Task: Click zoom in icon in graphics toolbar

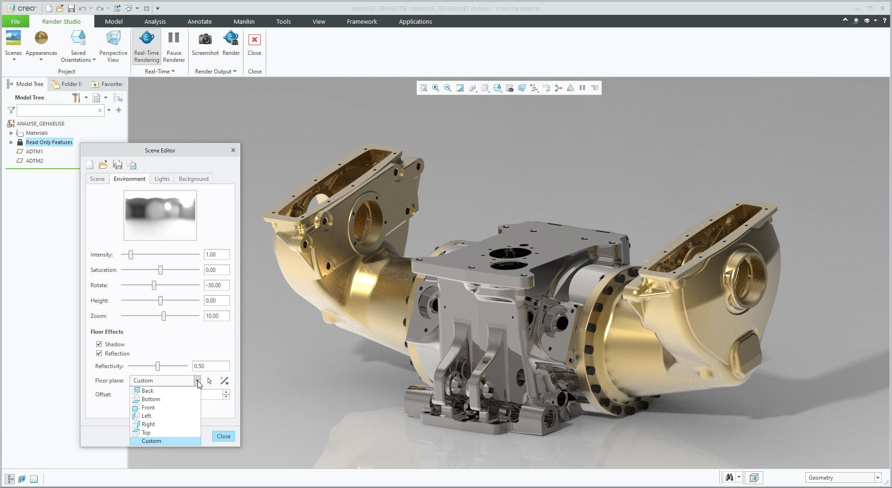Action: click(x=435, y=88)
